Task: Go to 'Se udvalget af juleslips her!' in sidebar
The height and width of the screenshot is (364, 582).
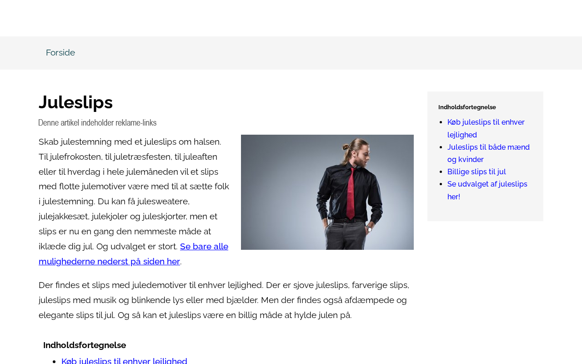Action: pyautogui.click(x=487, y=190)
